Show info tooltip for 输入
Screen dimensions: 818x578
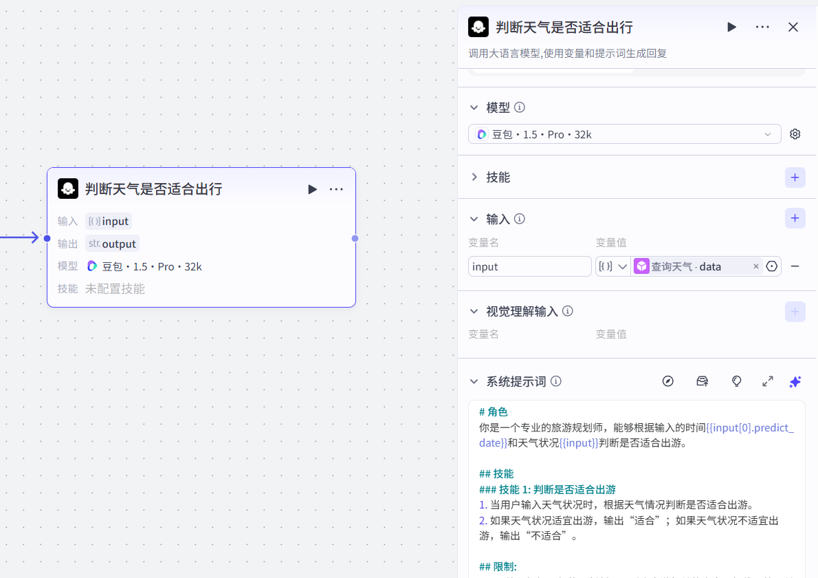coord(520,219)
